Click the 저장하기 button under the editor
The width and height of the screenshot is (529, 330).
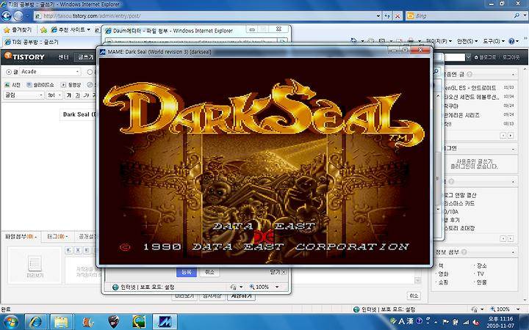241,296
